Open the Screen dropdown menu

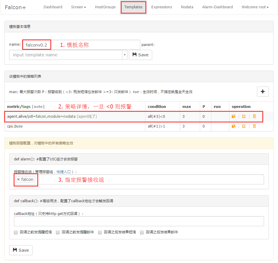(x=78, y=7)
